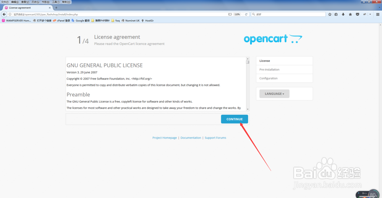Open the 帮助(H) menu
This screenshot has height=198, width=382.
[x=66, y=2]
